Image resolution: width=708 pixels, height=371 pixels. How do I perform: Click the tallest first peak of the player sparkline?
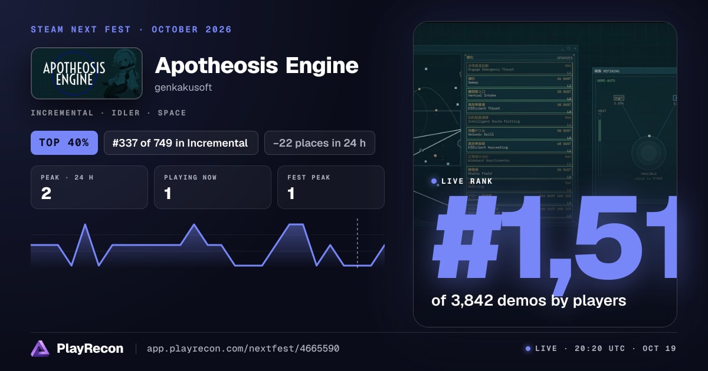86,226
